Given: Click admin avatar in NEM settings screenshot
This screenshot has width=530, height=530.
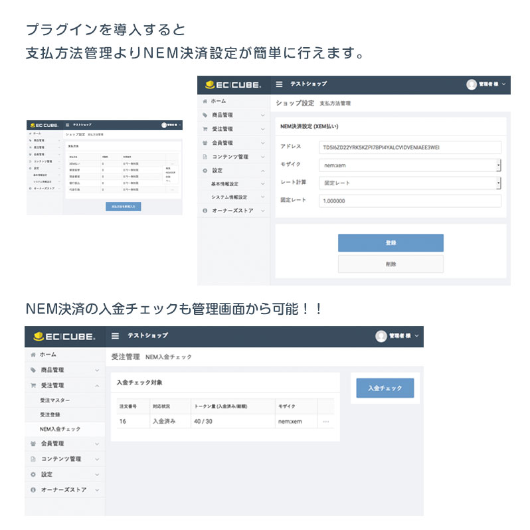Looking at the screenshot, I should (x=471, y=84).
